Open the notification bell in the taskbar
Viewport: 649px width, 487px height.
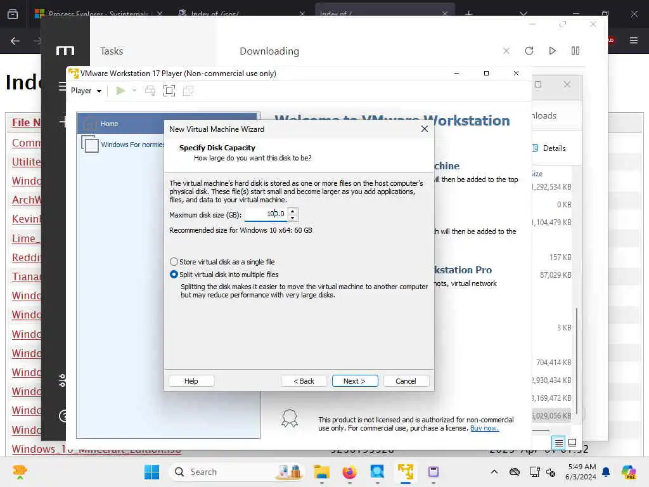tap(606, 472)
